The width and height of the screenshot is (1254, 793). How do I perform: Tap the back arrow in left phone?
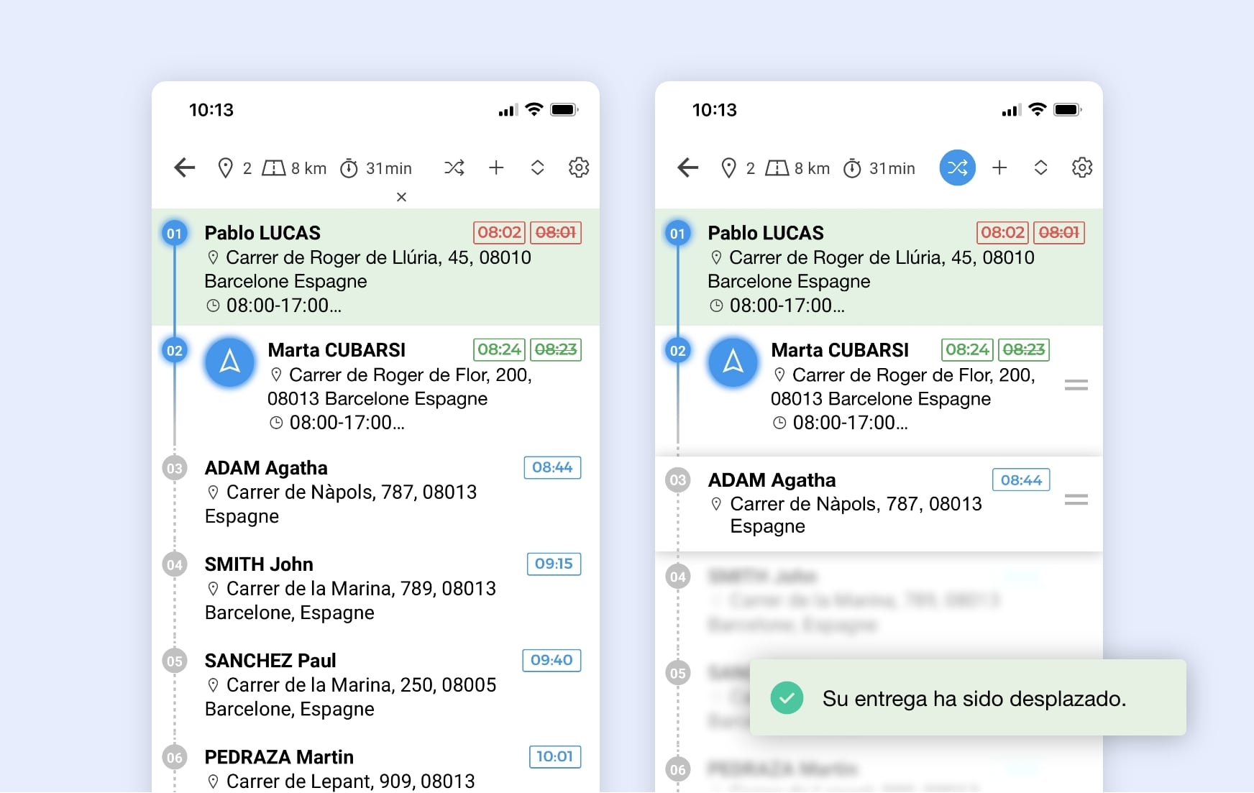[x=185, y=168]
